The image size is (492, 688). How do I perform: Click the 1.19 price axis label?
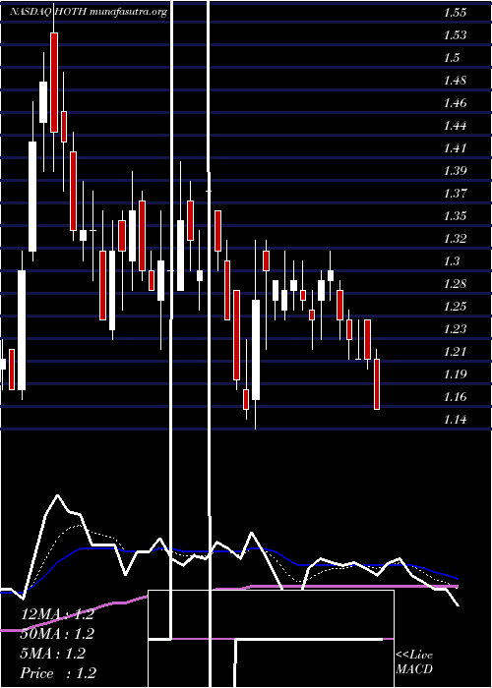[455, 374]
